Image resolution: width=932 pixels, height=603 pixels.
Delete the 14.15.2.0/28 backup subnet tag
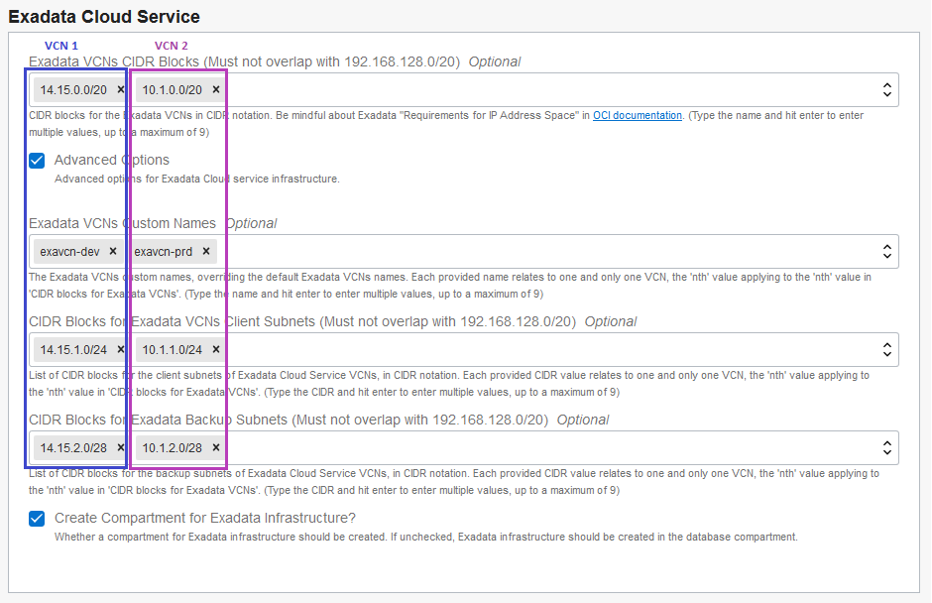pos(121,447)
